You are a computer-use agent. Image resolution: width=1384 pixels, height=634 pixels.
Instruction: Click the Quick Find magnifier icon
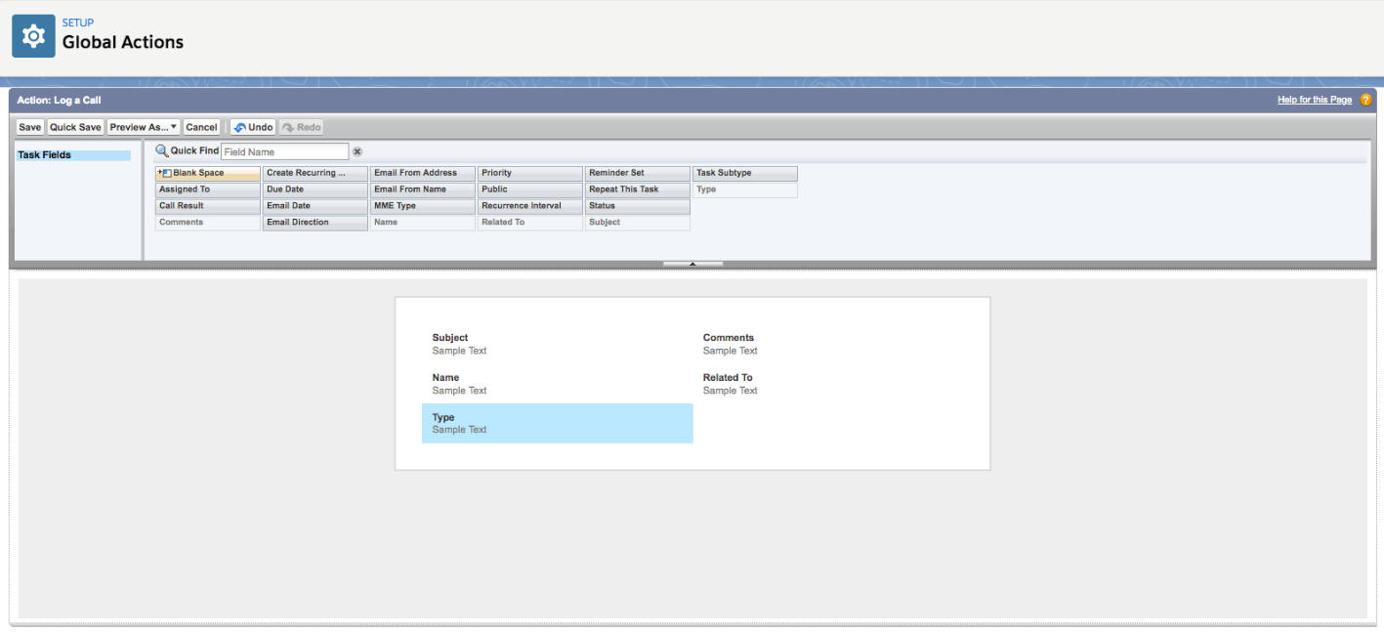(x=162, y=151)
